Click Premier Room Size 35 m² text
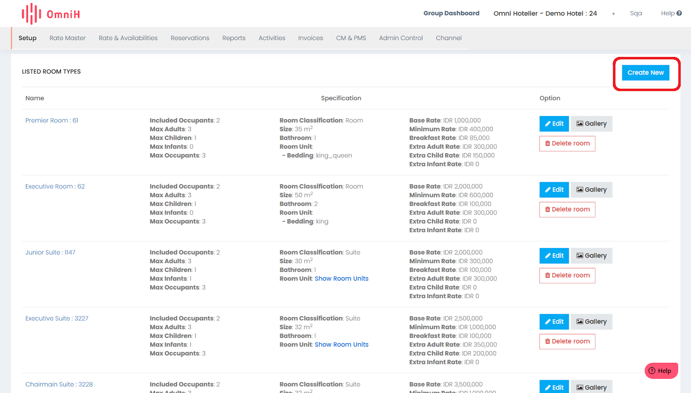691x393 pixels. click(x=296, y=129)
